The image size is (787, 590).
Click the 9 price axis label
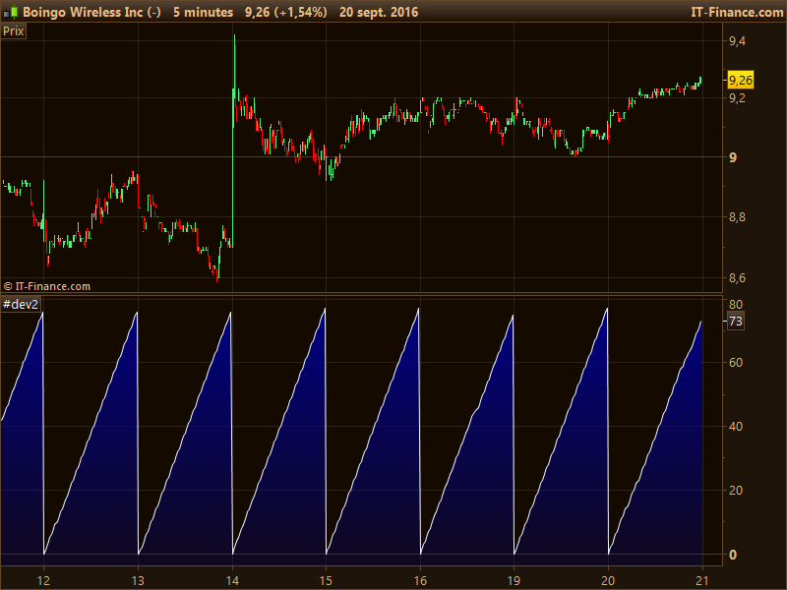tap(733, 157)
